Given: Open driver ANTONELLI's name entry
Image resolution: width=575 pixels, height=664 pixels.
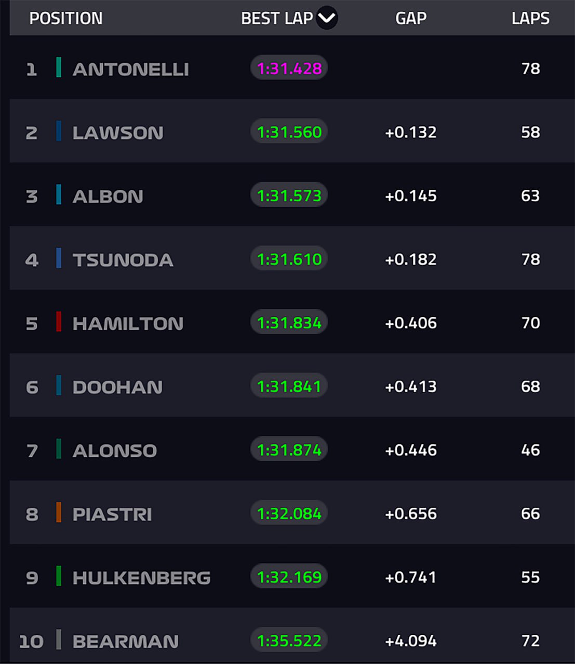Looking at the screenshot, I should click(x=130, y=69).
